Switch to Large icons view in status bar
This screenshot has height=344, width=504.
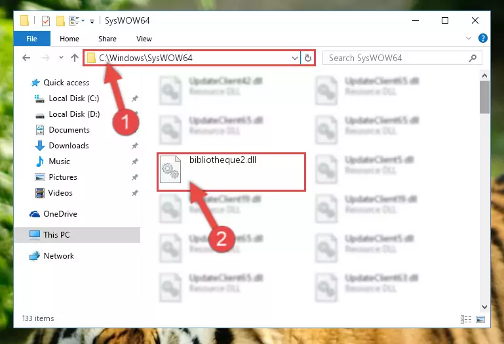pos(480,319)
